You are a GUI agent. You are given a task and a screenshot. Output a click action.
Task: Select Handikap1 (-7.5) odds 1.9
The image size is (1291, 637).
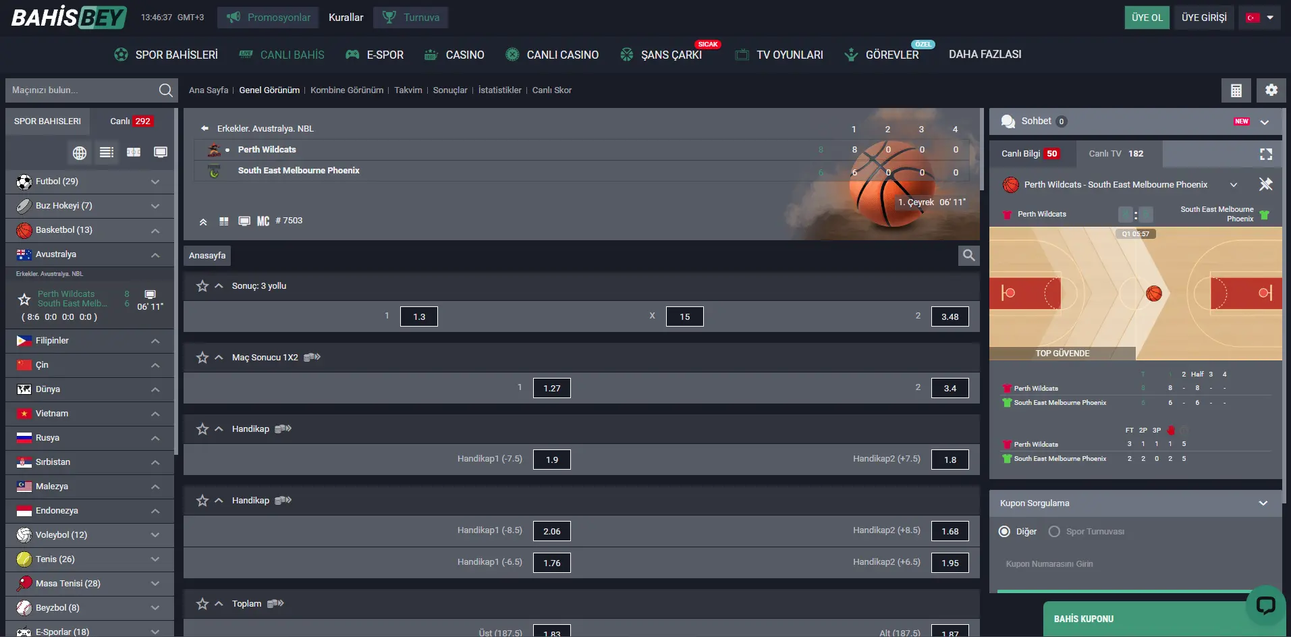point(552,460)
